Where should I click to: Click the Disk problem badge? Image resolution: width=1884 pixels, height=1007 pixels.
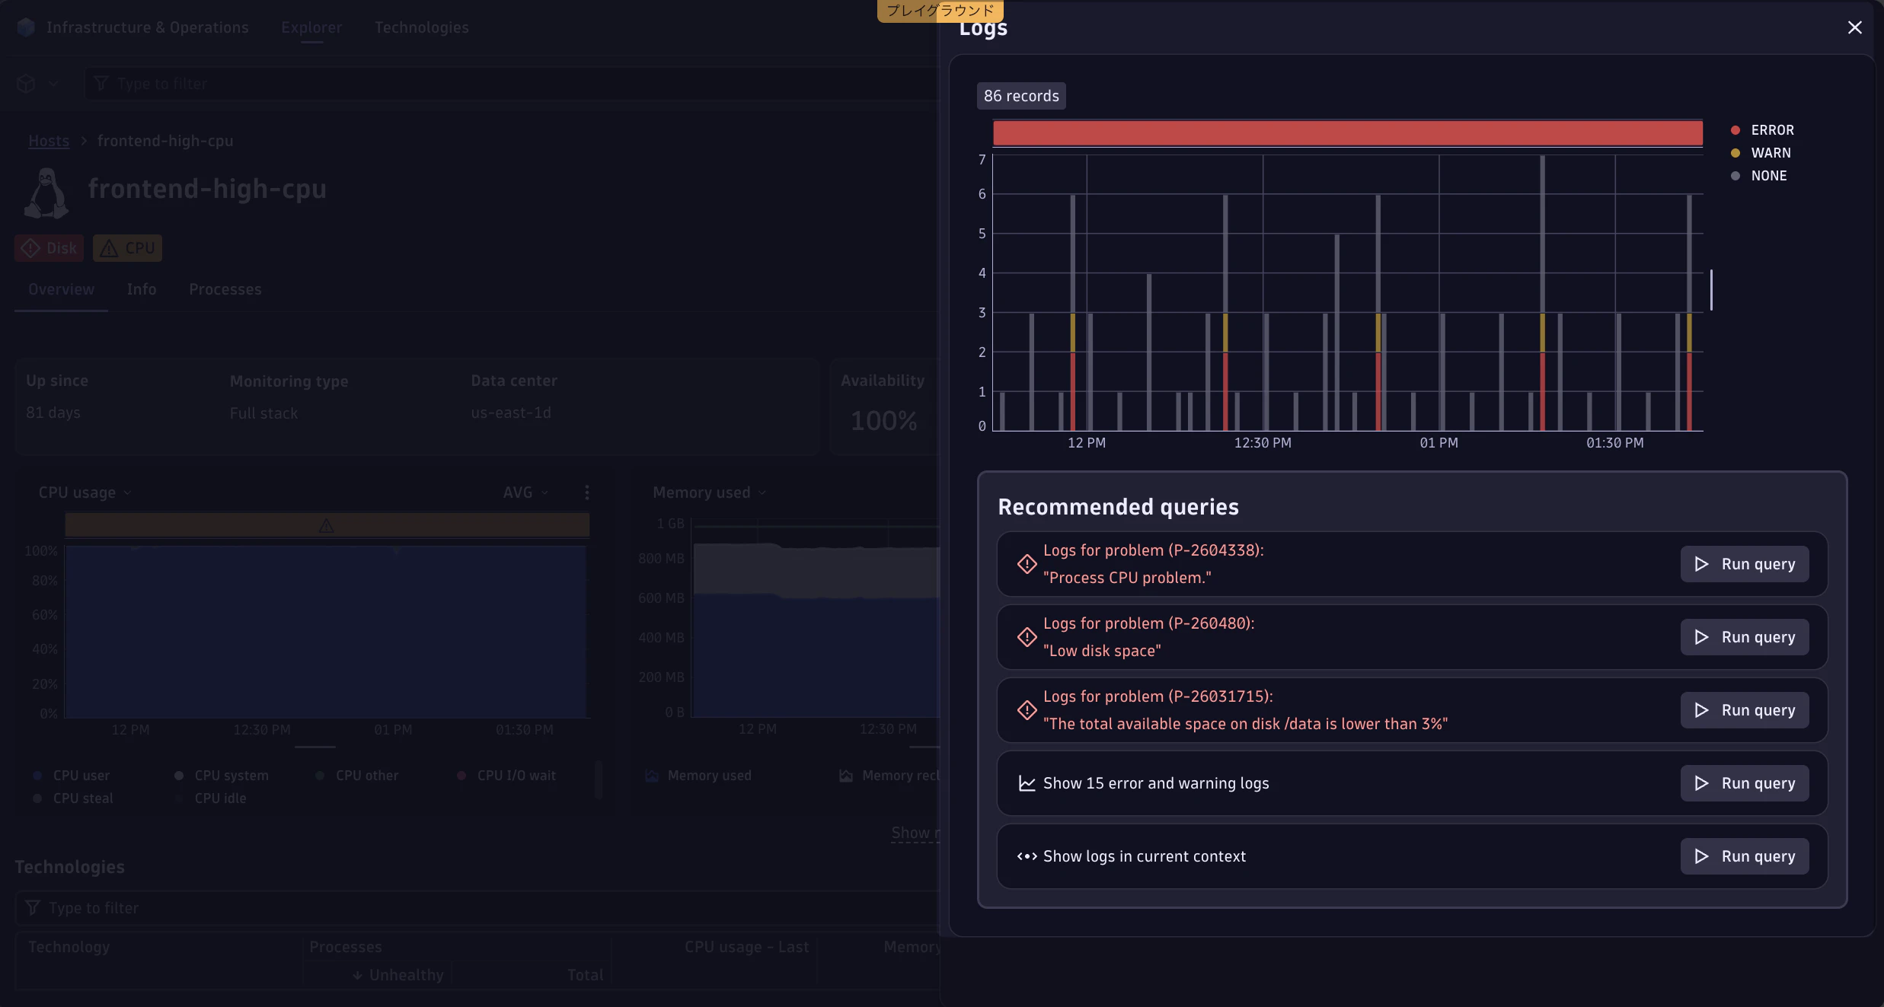pyautogui.click(x=49, y=248)
